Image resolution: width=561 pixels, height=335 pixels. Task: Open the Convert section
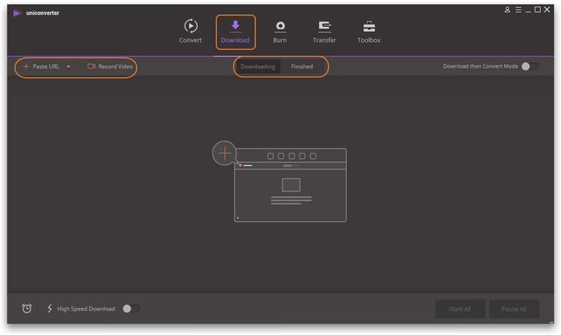coord(190,31)
